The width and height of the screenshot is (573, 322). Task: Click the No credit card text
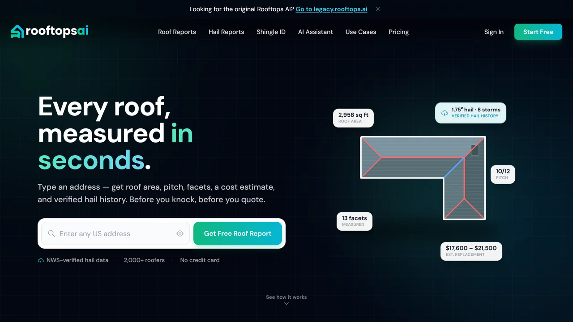(x=200, y=260)
